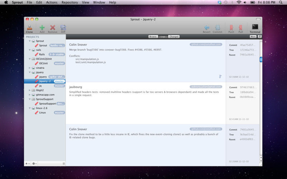
Task: Click the red Remove X icon
Action: (52, 28)
